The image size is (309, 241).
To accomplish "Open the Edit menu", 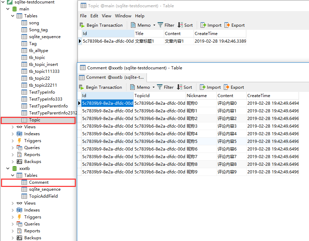I will pyautogui.click(x=94, y=16).
